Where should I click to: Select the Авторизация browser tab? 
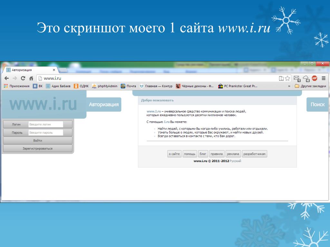(31, 70)
